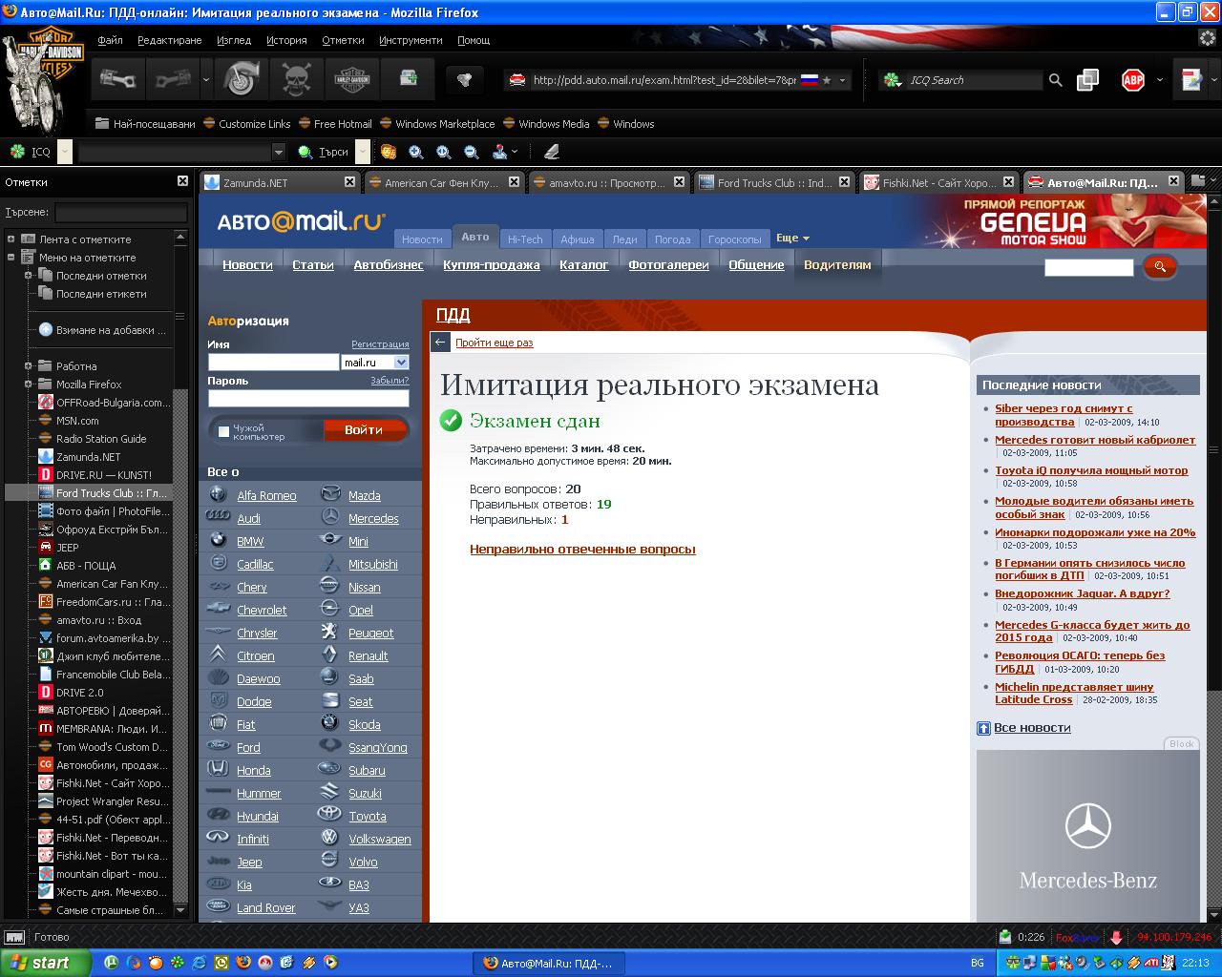This screenshot has width=1222, height=977.
Task: Click the skull stop icon in toolbar
Action: [296, 79]
